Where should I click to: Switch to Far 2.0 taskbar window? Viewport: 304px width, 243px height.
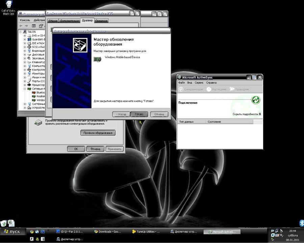pyautogui.click(x=70, y=232)
